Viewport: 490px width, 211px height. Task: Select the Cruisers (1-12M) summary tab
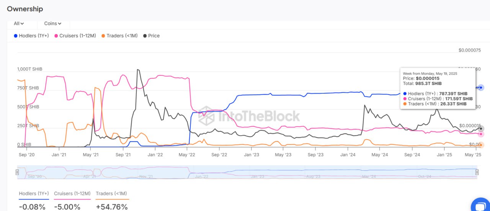(72, 193)
